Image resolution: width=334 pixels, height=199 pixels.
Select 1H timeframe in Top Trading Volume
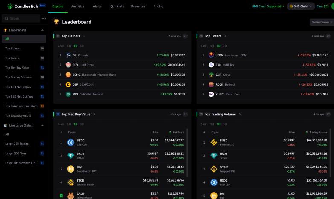pos(212,124)
